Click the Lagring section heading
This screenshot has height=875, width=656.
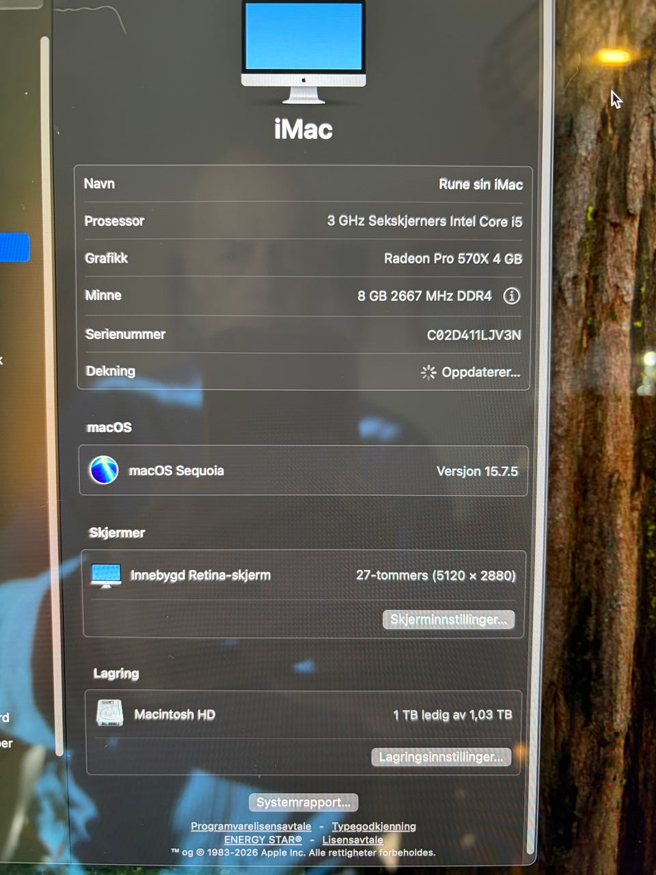pos(116,673)
